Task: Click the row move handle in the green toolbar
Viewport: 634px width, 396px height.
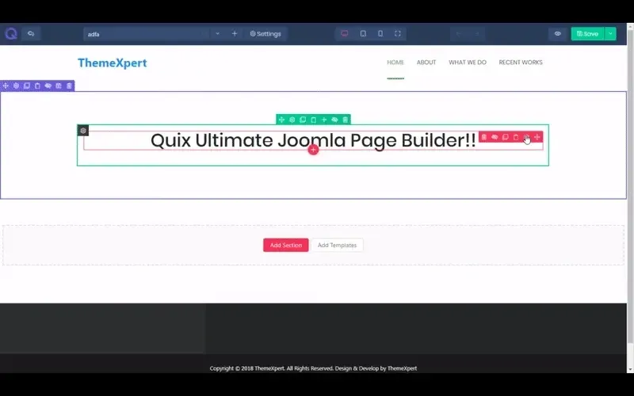Action: [x=281, y=120]
